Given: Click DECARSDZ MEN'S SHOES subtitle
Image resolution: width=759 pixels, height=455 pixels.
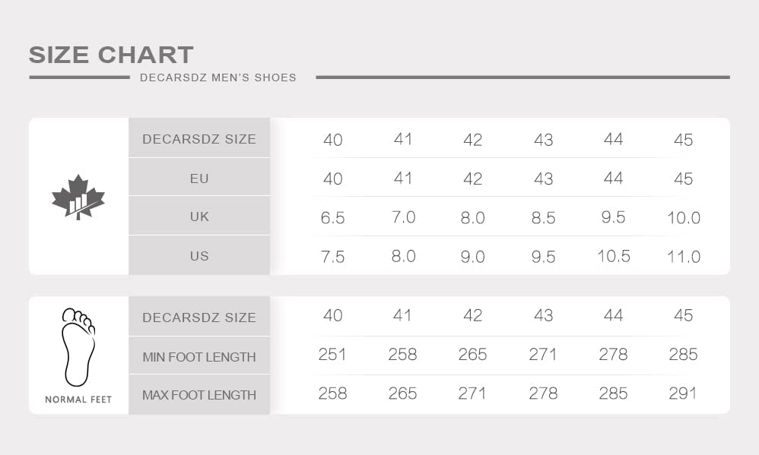Looking at the screenshot, I should (218, 77).
